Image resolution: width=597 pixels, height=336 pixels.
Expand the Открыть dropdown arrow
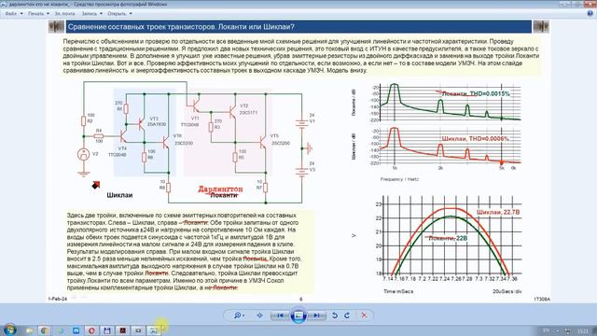pos(131,13)
